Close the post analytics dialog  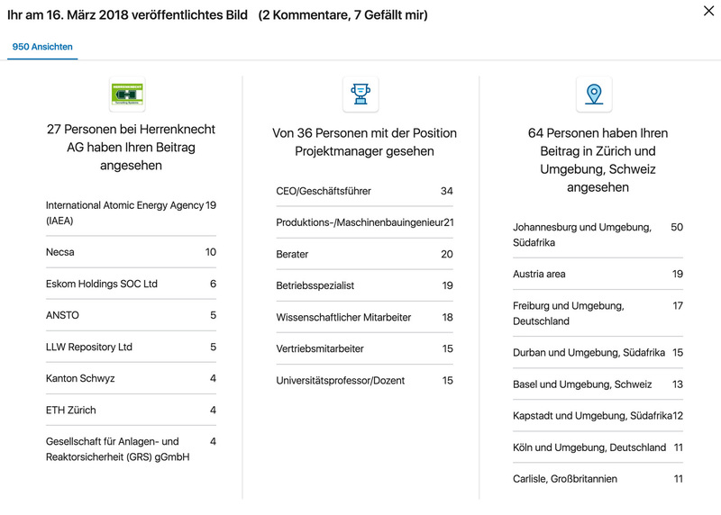point(707,12)
